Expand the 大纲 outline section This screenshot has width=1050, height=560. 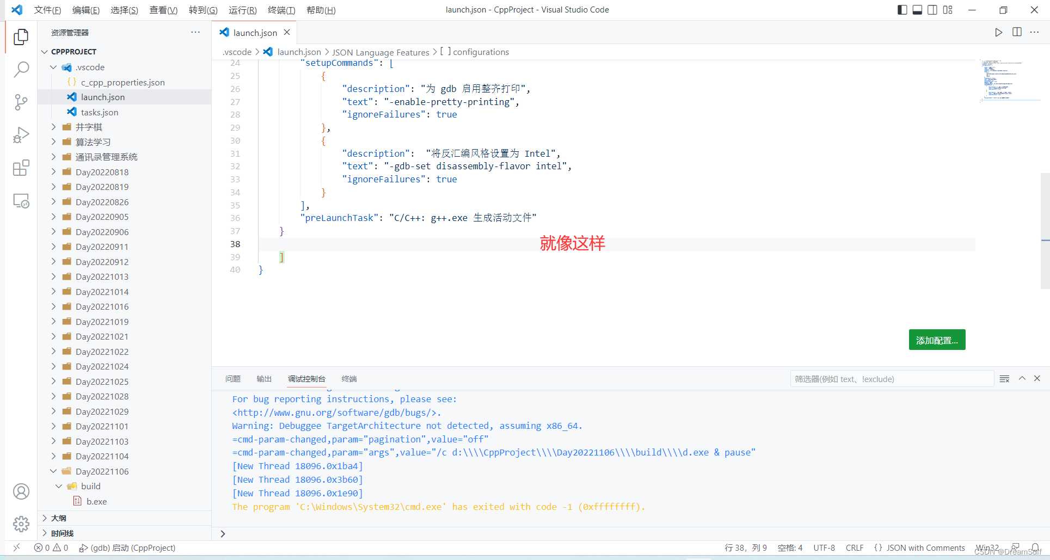59,518
